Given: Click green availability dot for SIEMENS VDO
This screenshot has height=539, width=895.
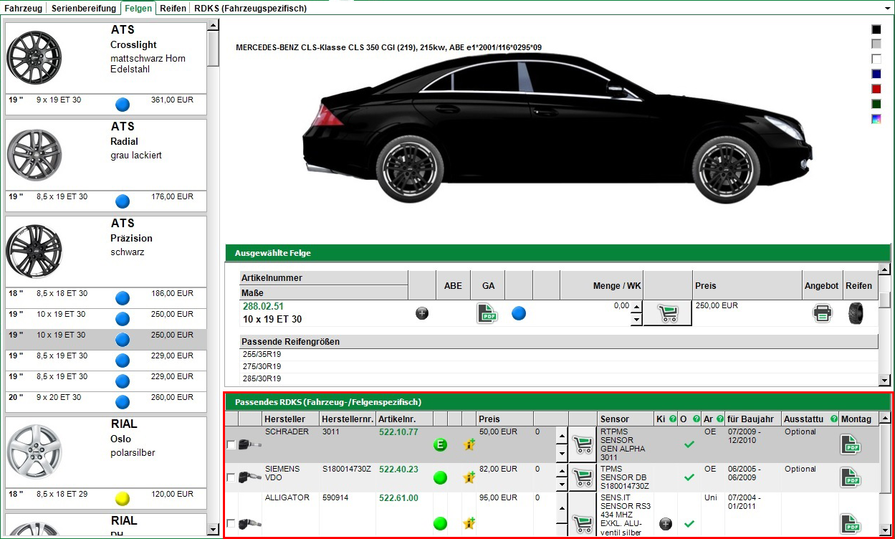Looking at the screenshot, I should coord(440,477).
